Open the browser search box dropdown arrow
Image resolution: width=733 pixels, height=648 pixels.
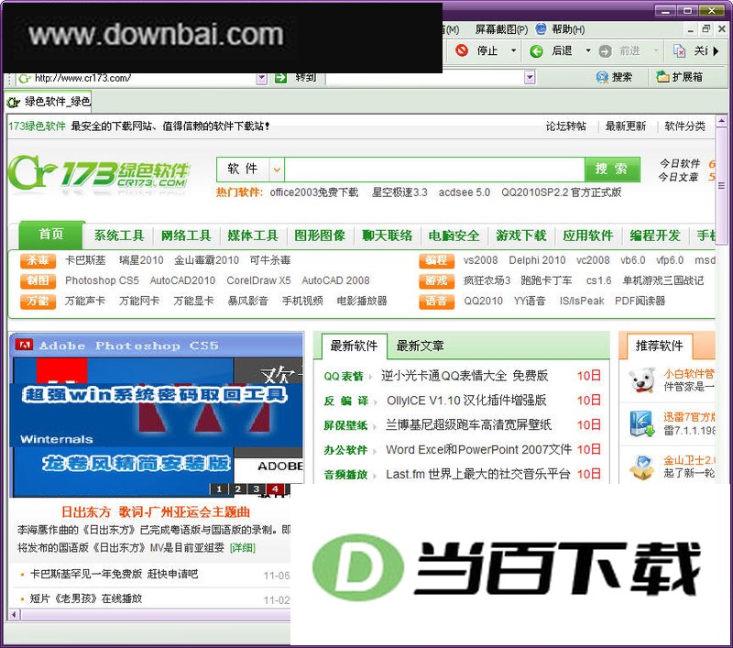[530, 78]
